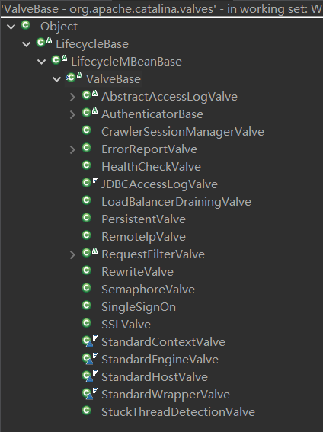Click the RequestFilterValve abstract class icon
The width and height of the screenshot is (323, 432).
pyautogui.click(x=89, y=252)
